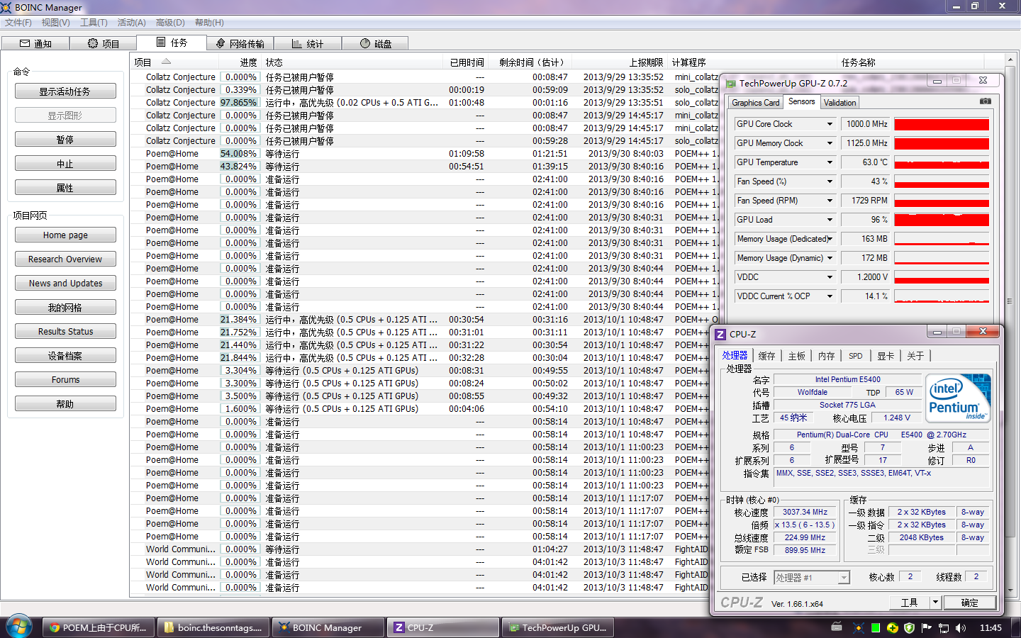Open Memory Usage (Dedicated) dropdown

tap(829, 239)
